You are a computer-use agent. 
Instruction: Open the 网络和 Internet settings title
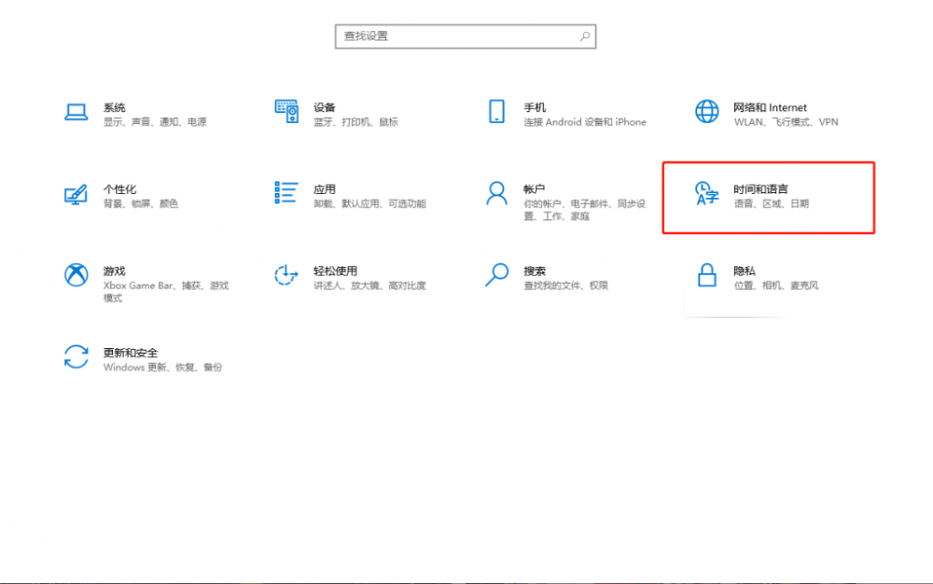tap(770, 107)
